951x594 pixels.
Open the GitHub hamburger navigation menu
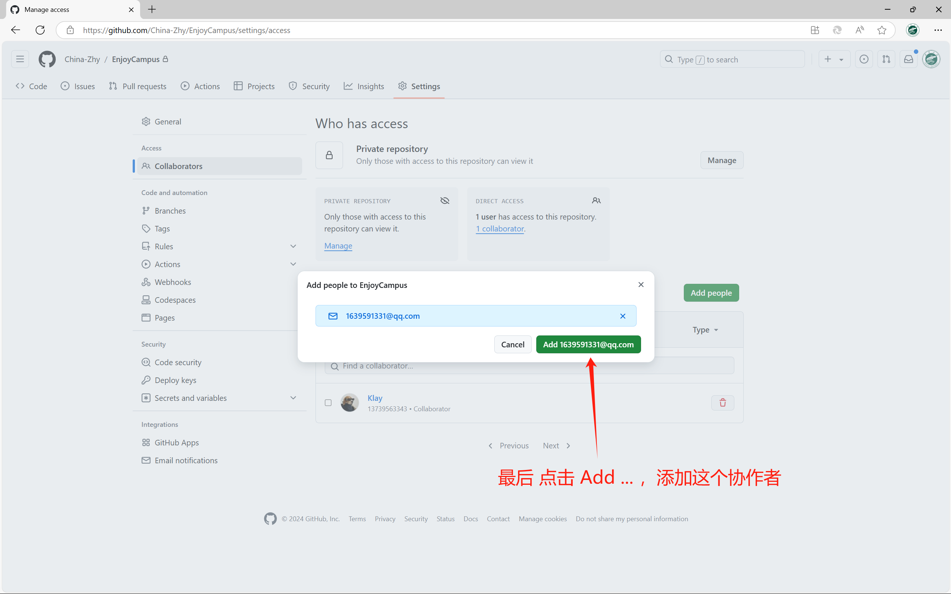(20, 59)
